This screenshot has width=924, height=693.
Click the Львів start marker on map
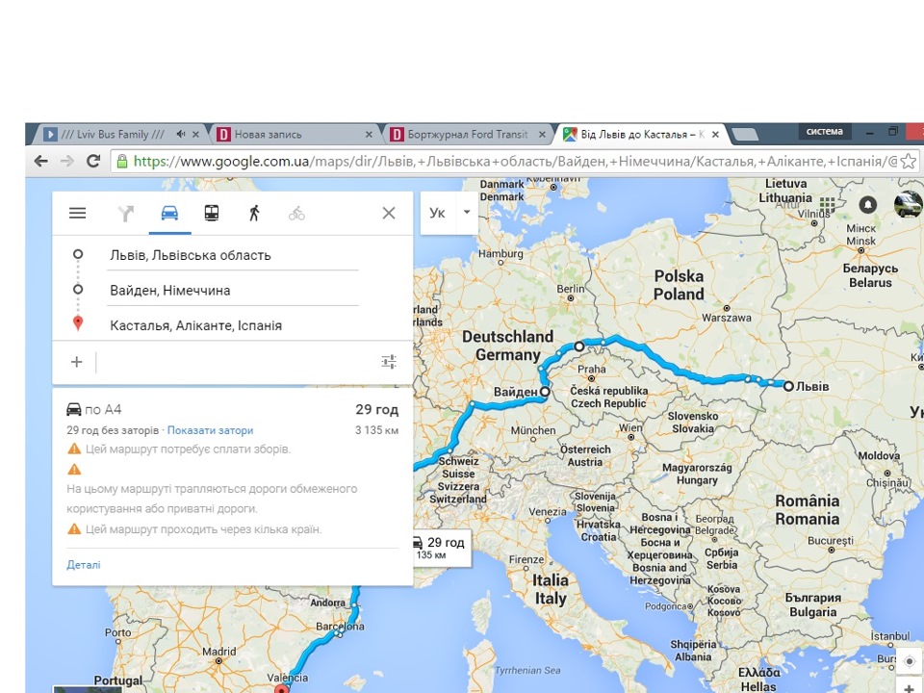tap(788, 387)
